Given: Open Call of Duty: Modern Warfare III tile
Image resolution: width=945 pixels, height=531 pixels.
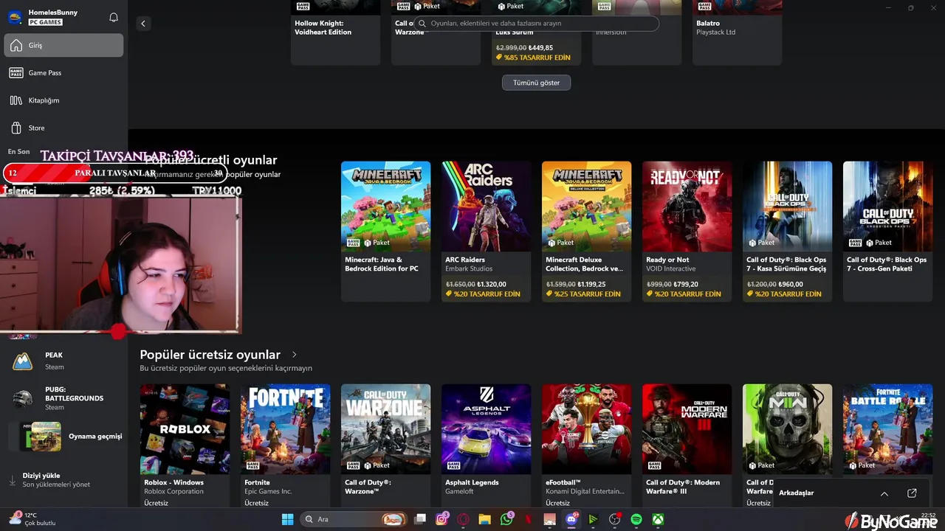Looking at the screenshot, I should [x=687, y=445].
